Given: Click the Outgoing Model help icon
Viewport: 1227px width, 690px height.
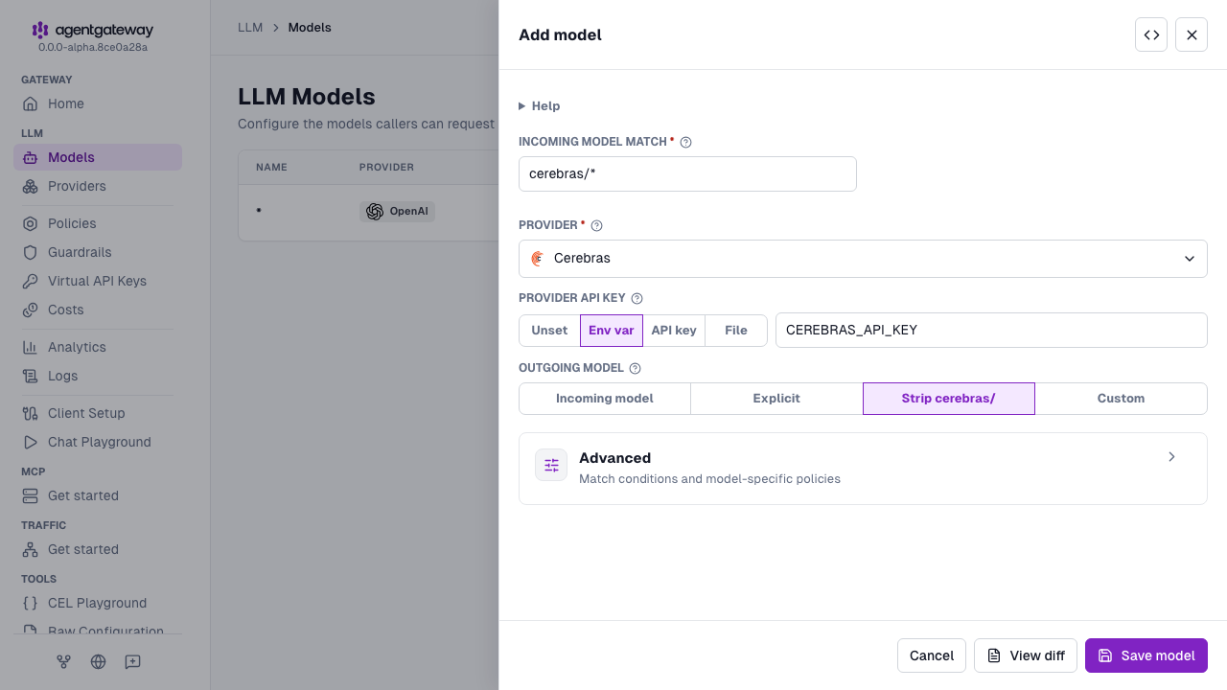Looking at the screenshot, I should coord(635,368).
